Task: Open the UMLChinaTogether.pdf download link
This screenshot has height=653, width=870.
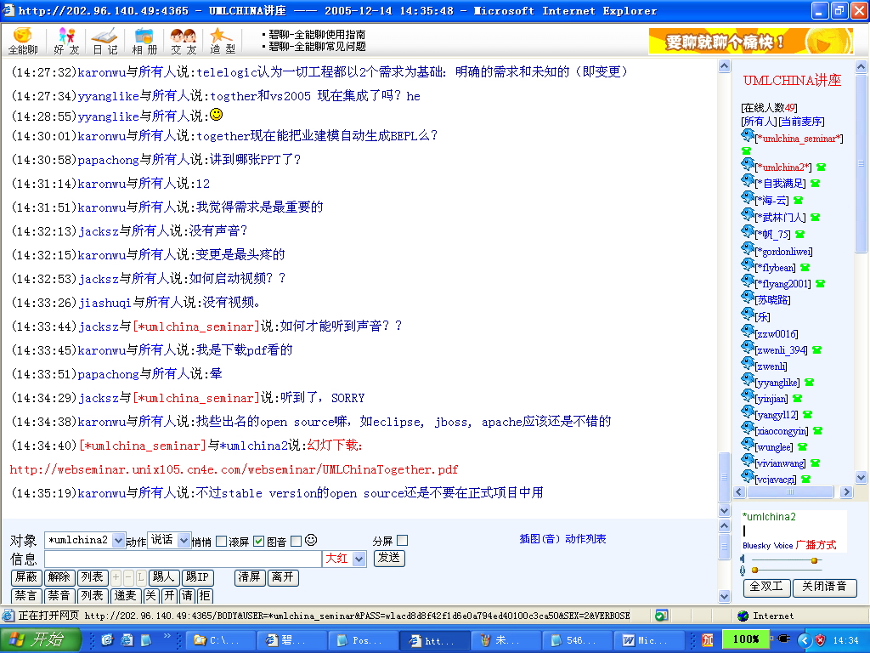Action: pos(234,469)
